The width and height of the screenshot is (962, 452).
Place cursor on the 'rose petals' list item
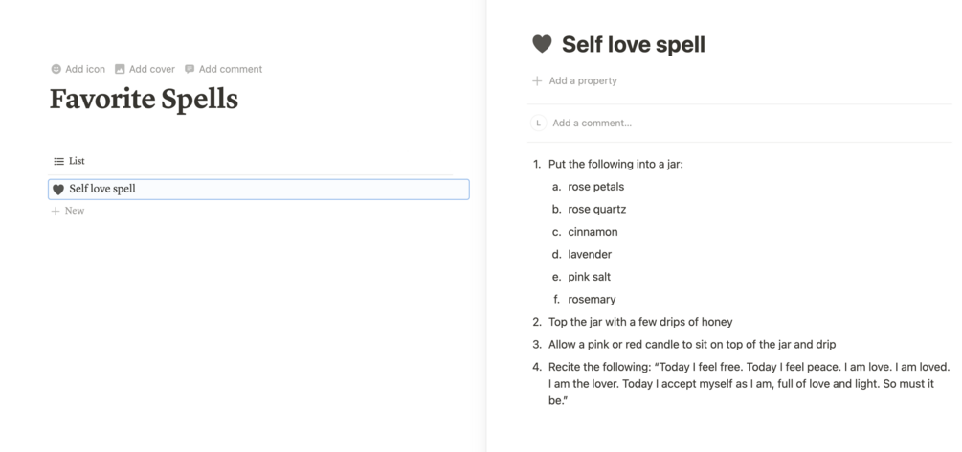click(x=595, y=187)
